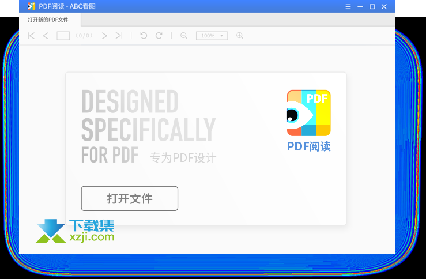Click the PDF阅读 label under logo
This screenshot has height=279, width=426.
(x=308, y=146)
